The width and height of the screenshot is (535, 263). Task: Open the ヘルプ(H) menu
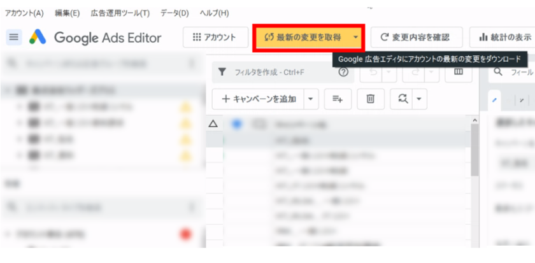214,13
